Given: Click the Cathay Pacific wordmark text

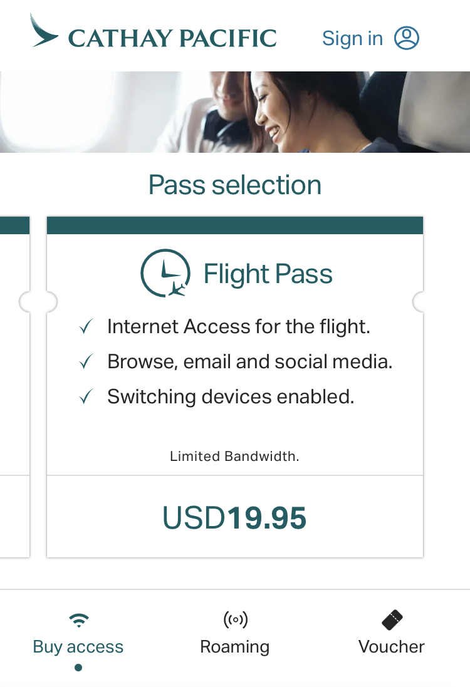Looking at the screenshot, I should click(x=172, y=38).
